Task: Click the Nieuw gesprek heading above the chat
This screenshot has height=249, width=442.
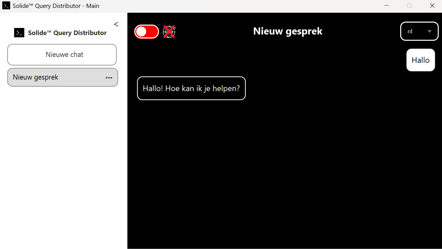Action: pyautogui.click(x=288, y=31)
